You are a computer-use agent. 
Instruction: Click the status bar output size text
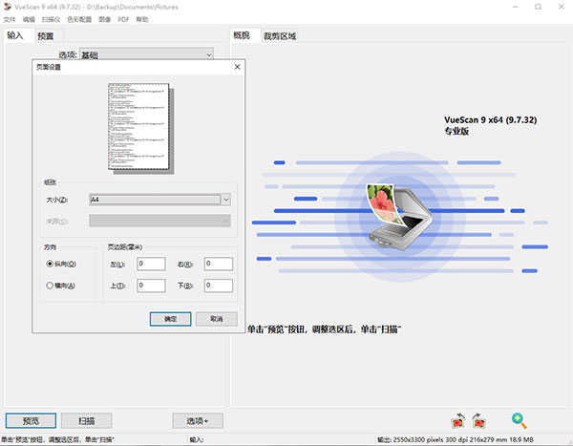click(456, 439)
